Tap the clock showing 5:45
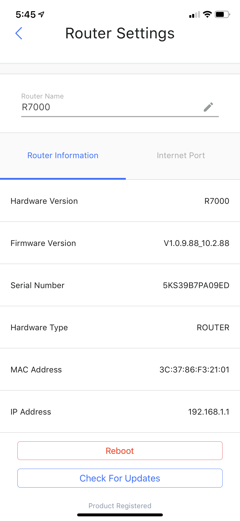240x521 pixels. coord(26,14)
